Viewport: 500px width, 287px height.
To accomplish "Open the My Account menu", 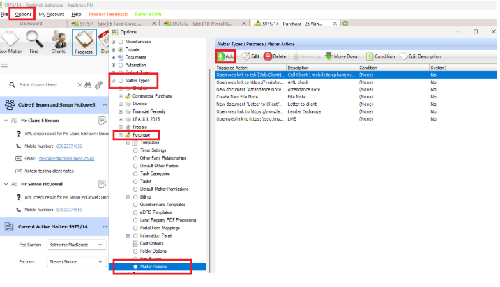I will tap(52, 14).
